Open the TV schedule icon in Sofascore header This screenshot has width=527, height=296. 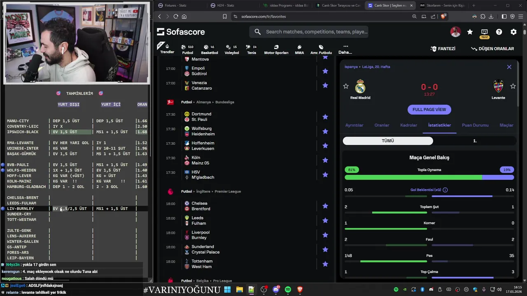pos(485,32)
